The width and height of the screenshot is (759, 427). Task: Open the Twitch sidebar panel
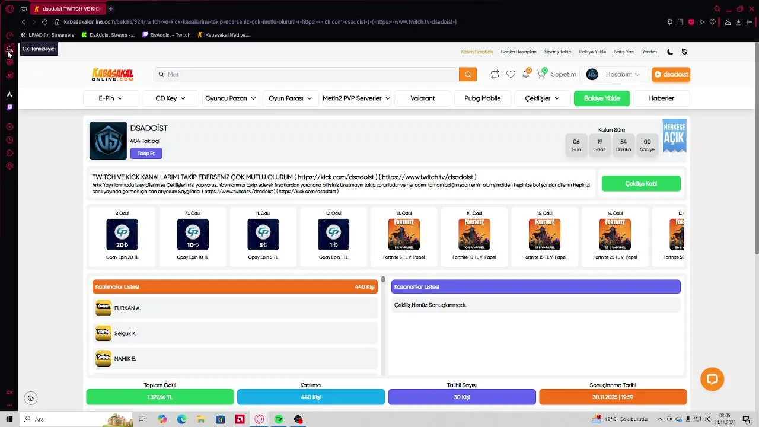9,107
